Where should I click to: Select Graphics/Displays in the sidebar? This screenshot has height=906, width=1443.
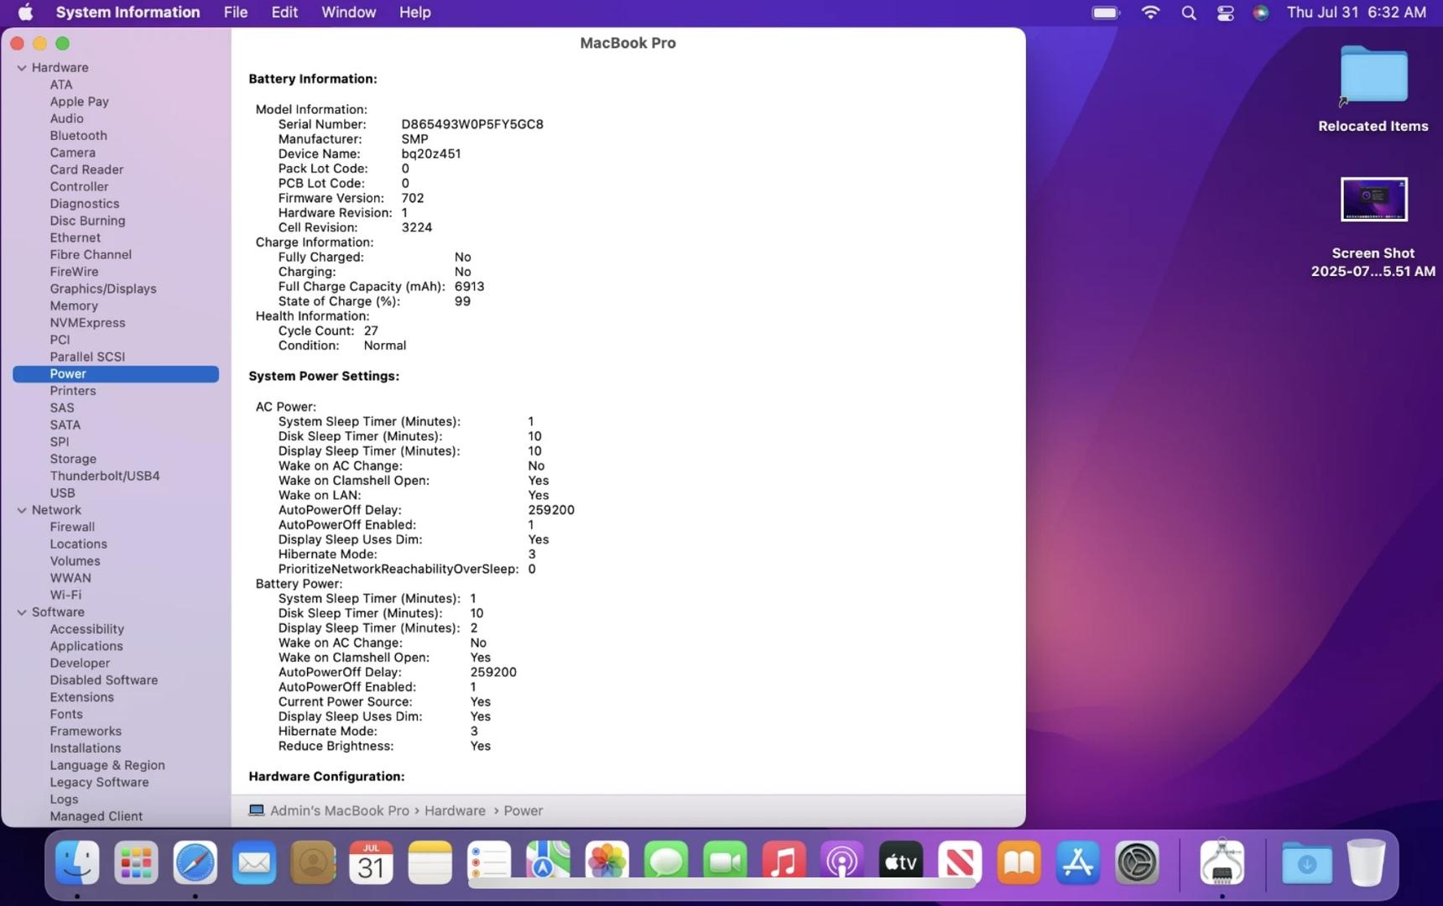(x=102, y=289)
